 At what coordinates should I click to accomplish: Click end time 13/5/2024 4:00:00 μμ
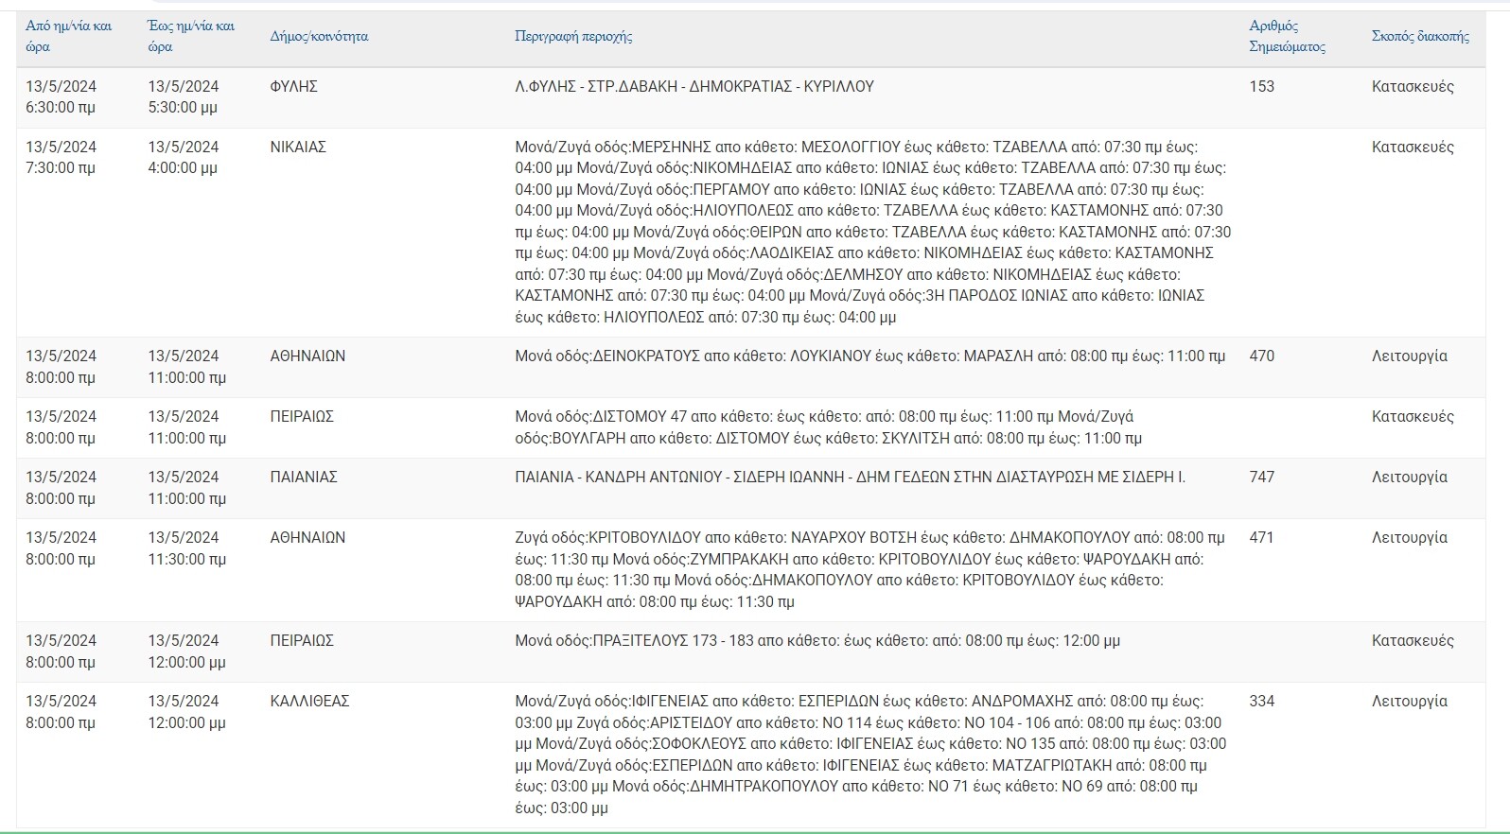[x=184, y=157]
